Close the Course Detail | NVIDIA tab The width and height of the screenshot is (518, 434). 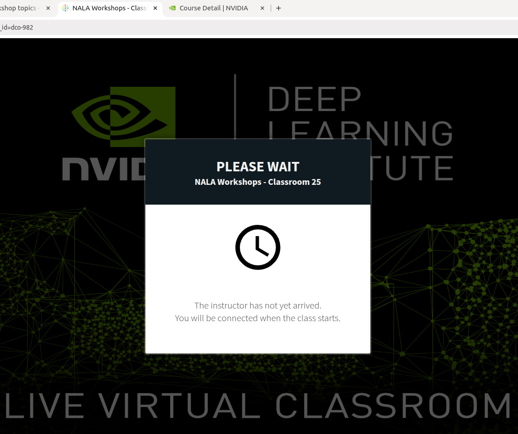[x=262, y=8]
